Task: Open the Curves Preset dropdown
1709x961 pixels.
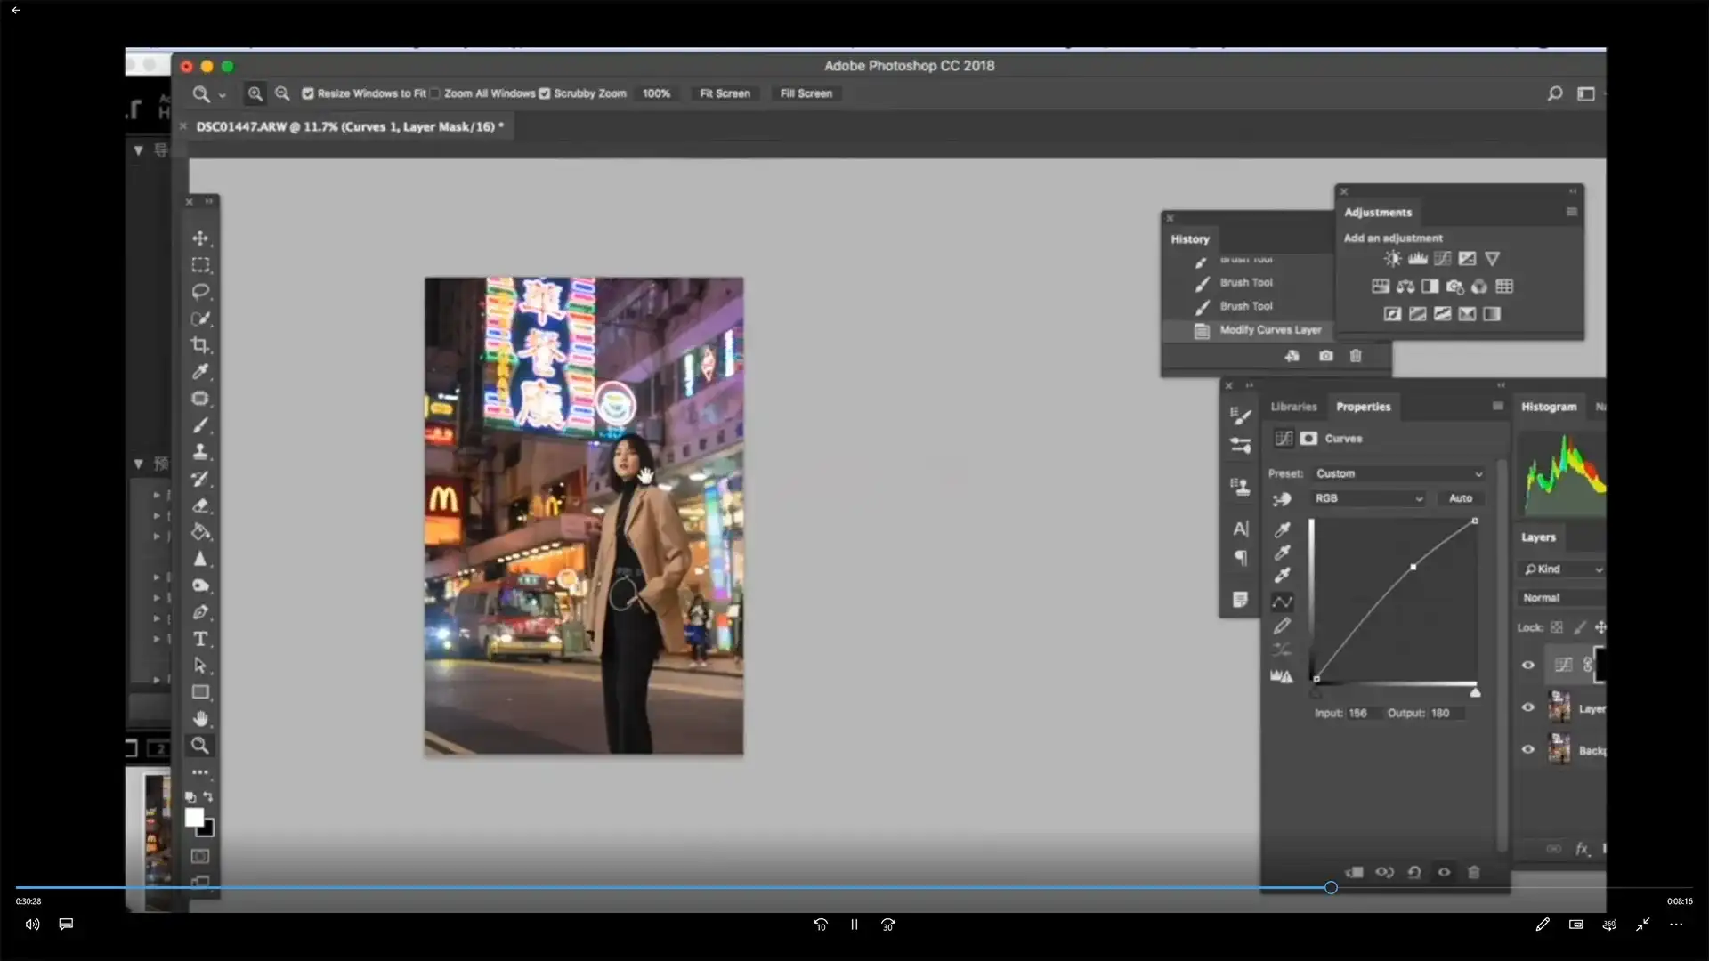Action: pyautogui.click(x=1398, y=473)
